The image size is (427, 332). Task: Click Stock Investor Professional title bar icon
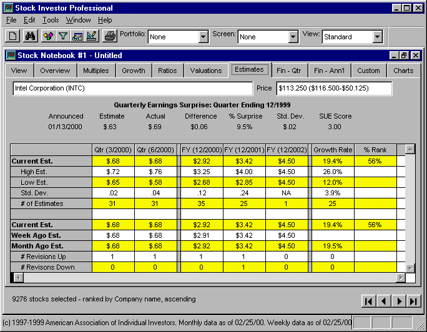click(x=8, y=8)
